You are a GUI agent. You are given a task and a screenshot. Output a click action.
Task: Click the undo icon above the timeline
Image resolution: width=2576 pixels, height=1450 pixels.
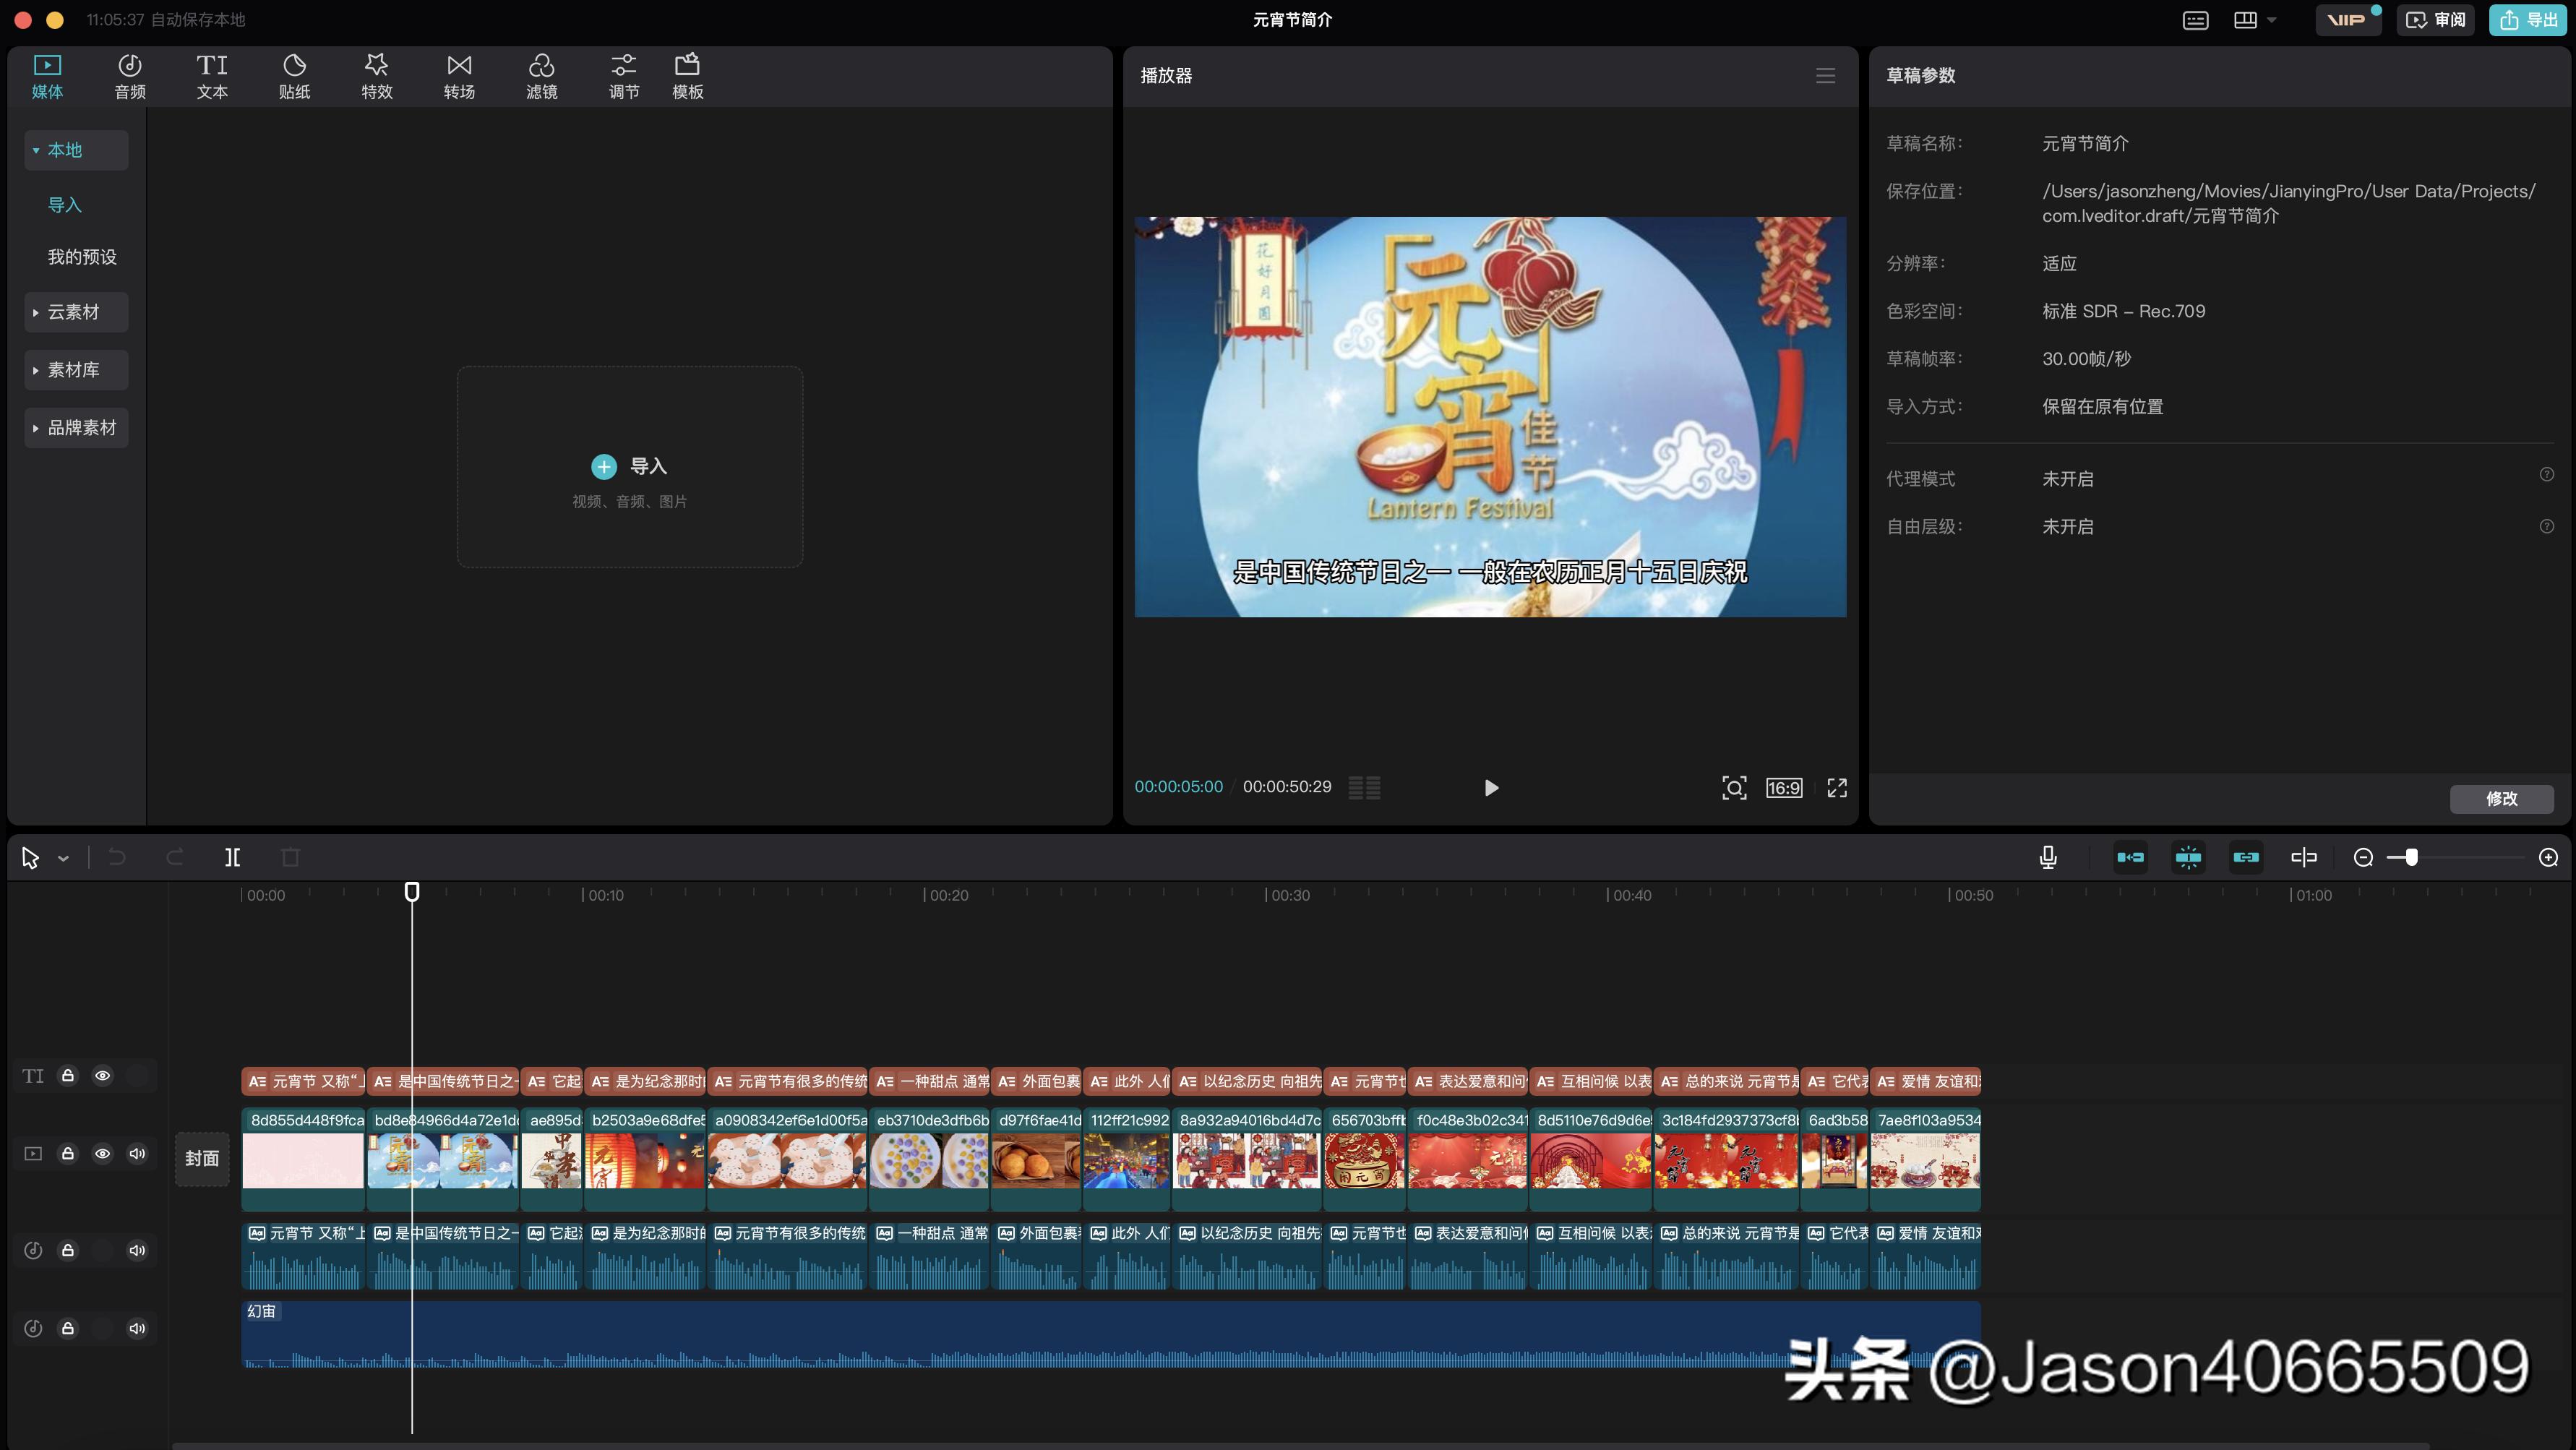pos(117,857)
